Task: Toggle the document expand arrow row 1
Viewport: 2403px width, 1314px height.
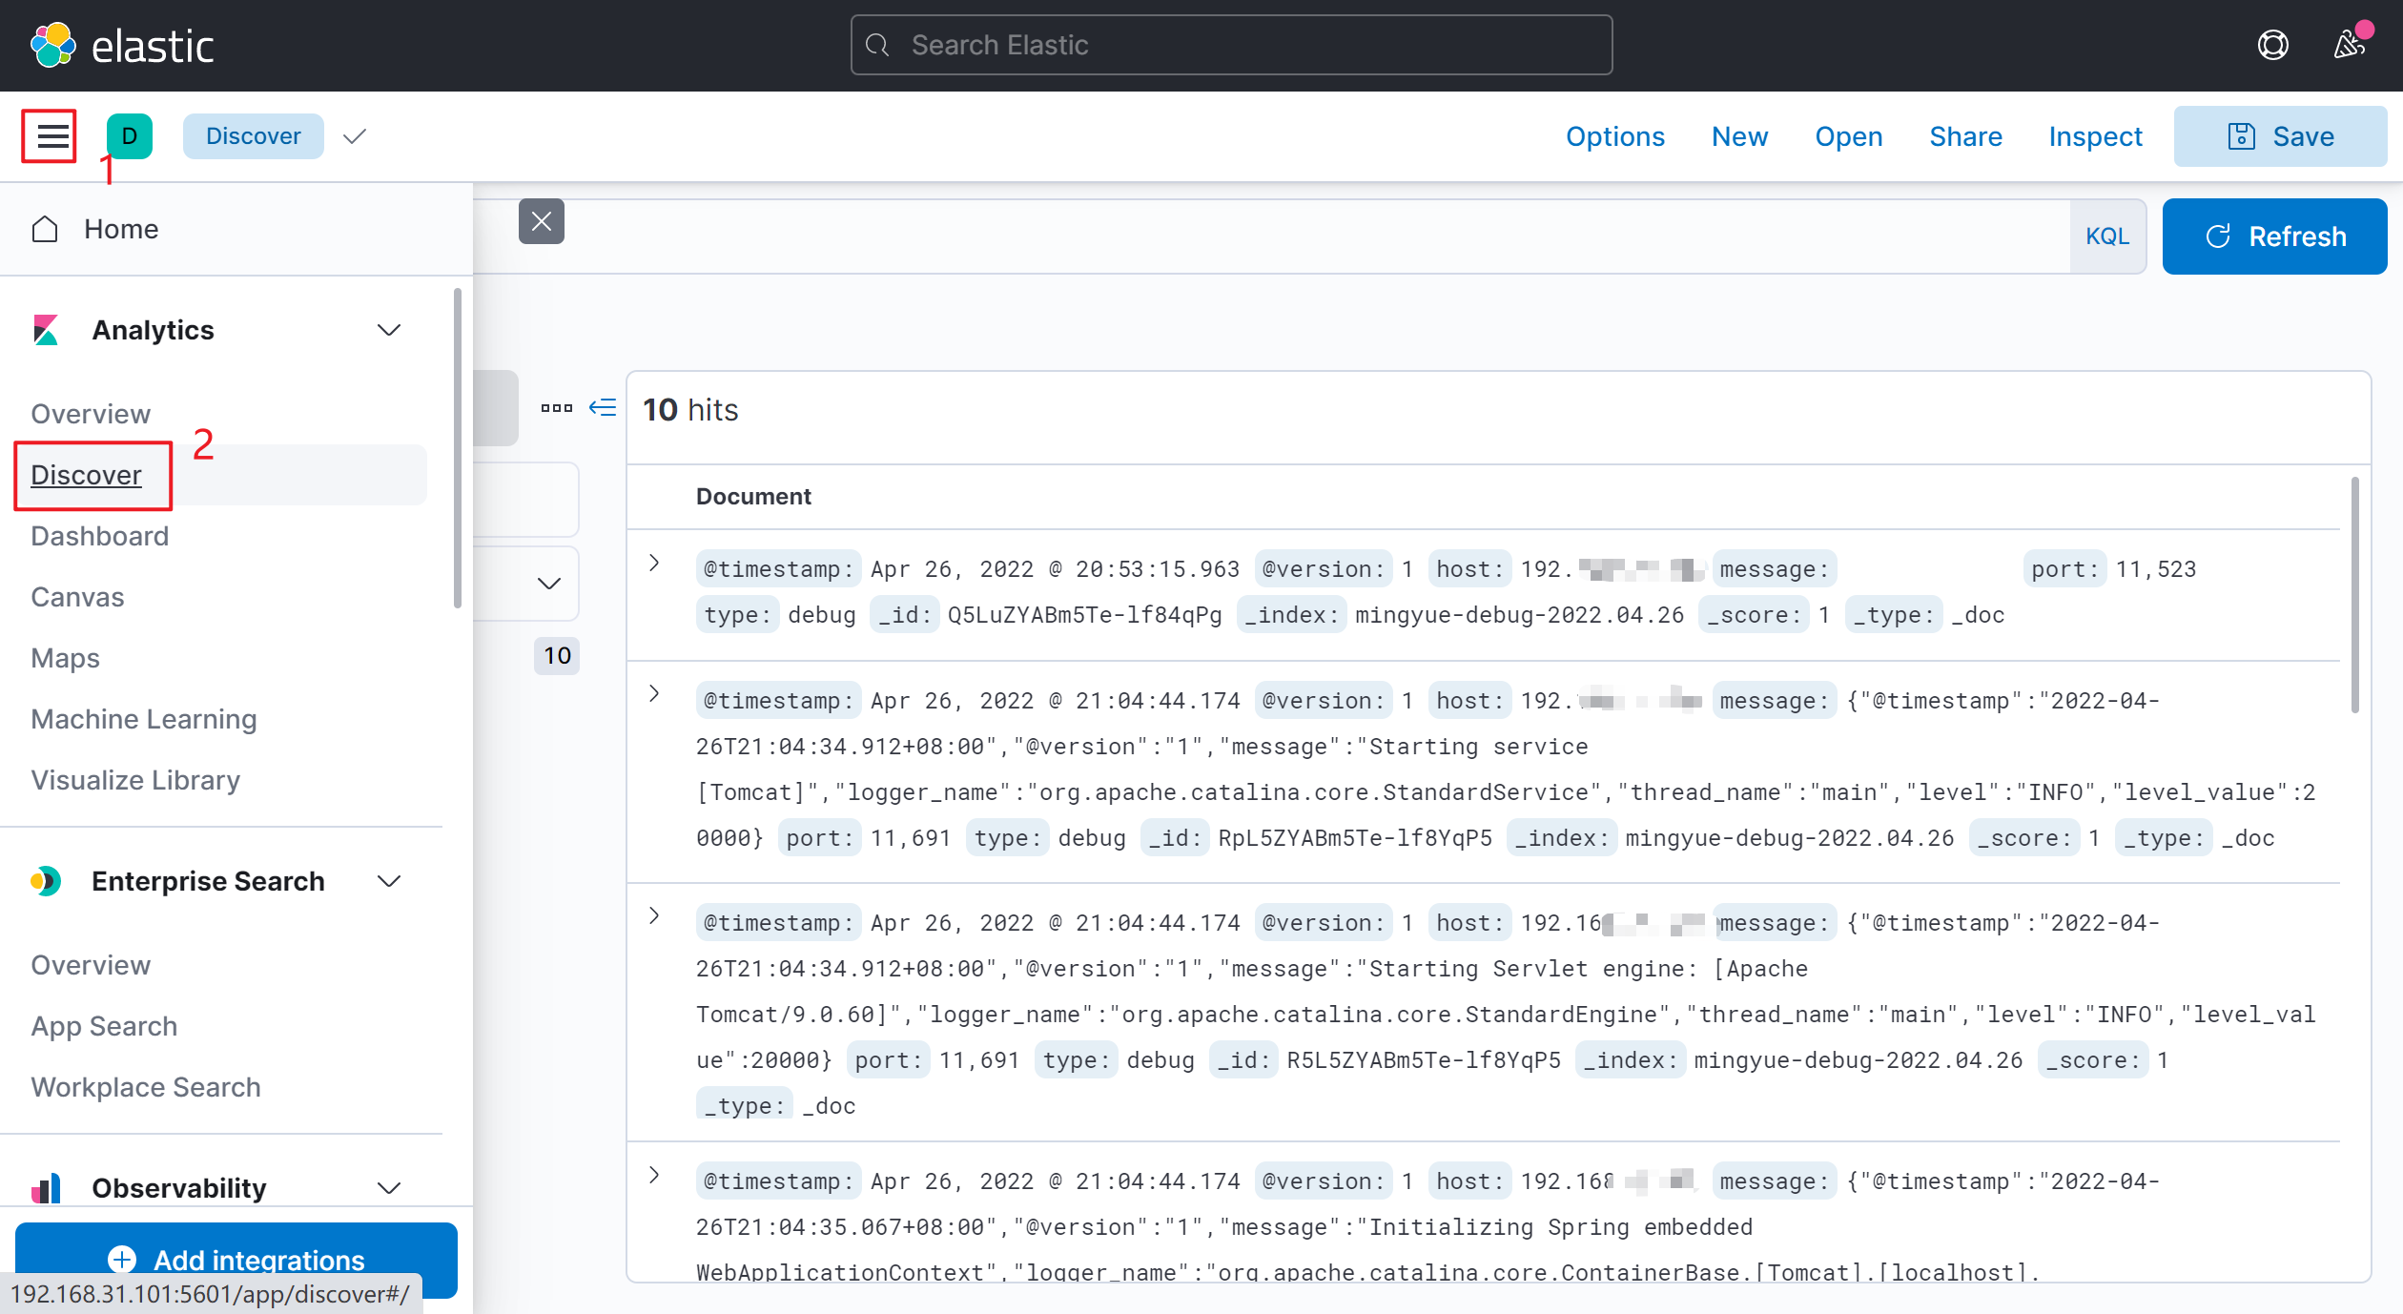Action: click(654, 562)
